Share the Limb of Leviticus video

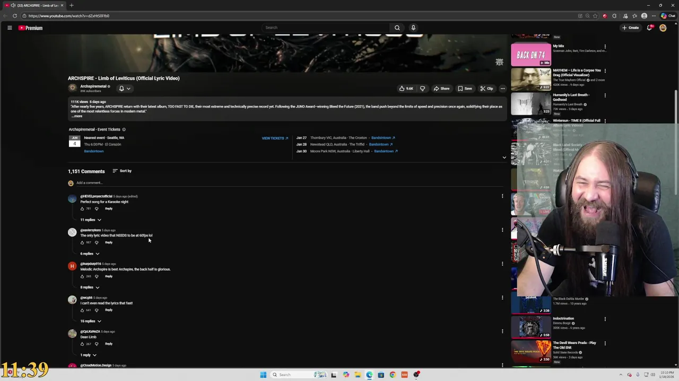[441, 88]
